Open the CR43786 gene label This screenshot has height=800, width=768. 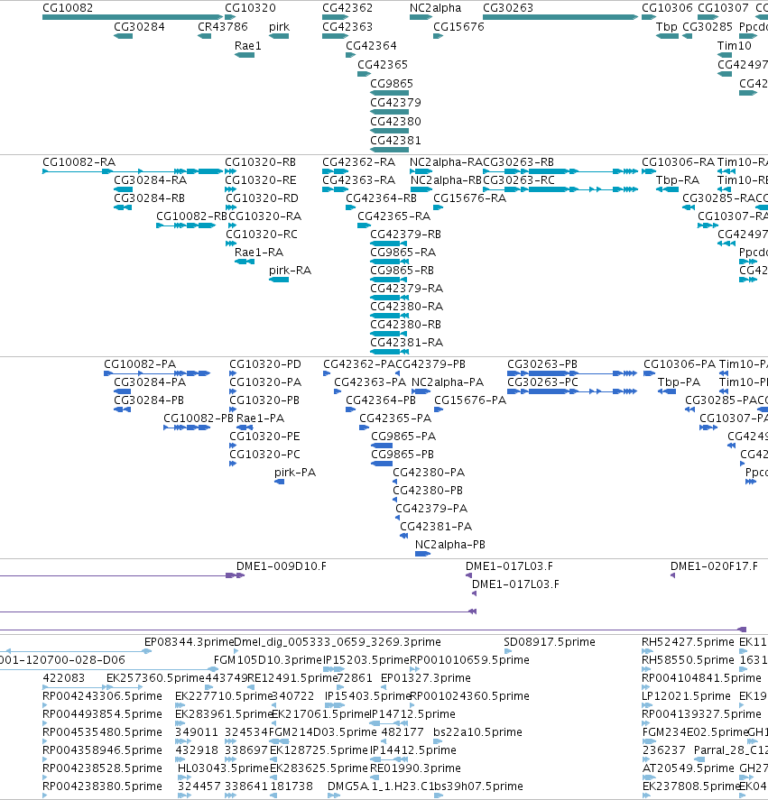pyautogui.click(x=223, y=26)
